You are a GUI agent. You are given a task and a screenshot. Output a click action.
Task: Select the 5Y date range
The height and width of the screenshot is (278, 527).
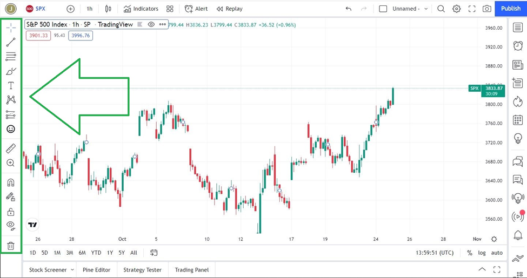pos(122,253)
